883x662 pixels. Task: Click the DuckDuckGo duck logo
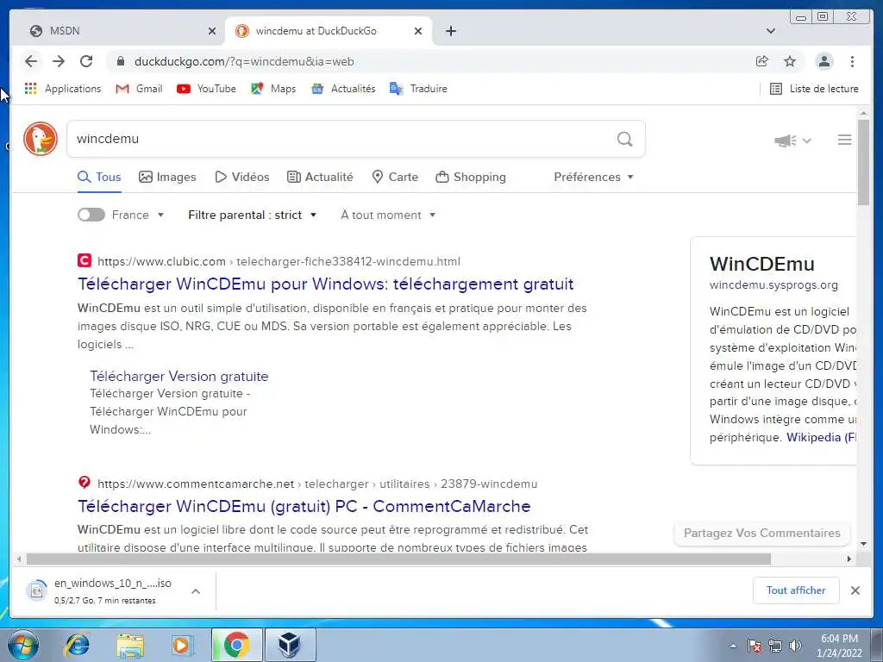(x=41, y=139)
